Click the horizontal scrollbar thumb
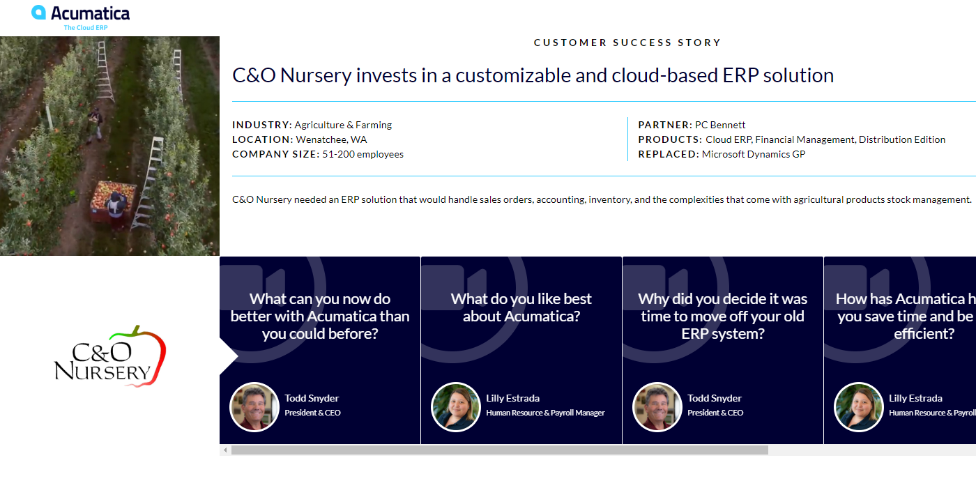The height and width of the screenshot is (488, 976). point(499,450)
